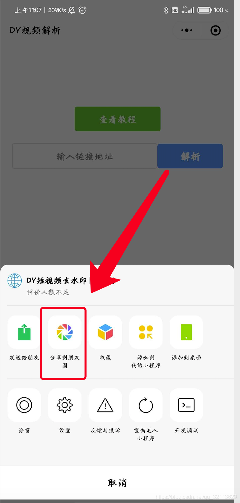Open the three-dot mini program menu
The image size is (240, 503).
187,30
